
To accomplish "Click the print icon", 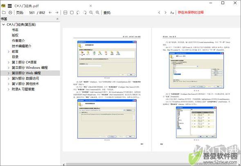I will click(10, 12).
